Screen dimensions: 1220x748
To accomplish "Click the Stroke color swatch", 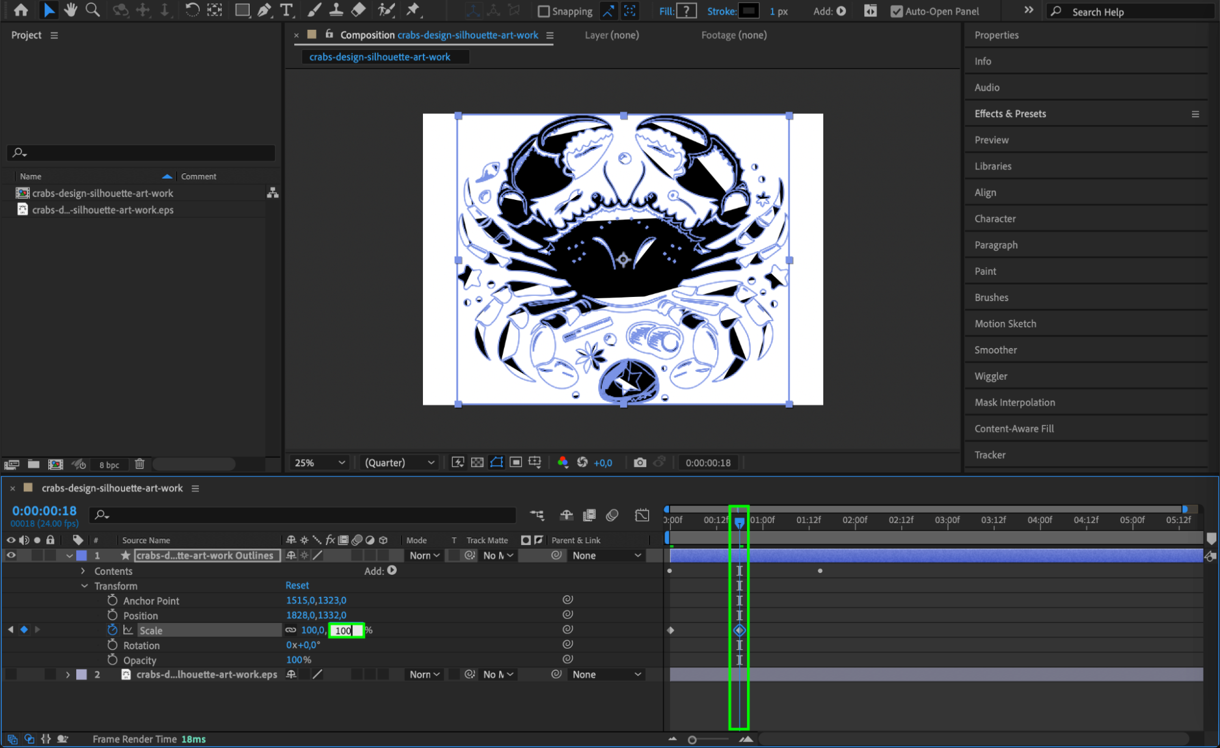I will (x=748, y=11).
